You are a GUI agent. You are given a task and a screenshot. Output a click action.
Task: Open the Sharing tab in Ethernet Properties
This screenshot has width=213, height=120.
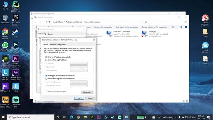[50, 34]
